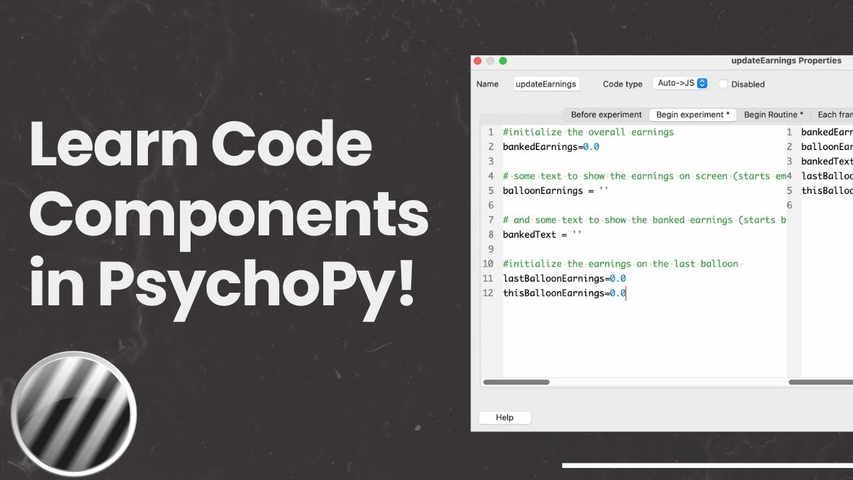Viewport: 853px width, 480px height.
Task: Click the Python pane horizontal scrollbar
Action: pos(516,382)
